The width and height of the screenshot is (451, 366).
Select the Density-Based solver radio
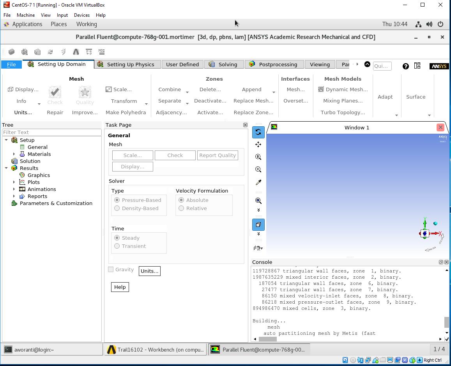pyautogui.click(x=117, y=208)
